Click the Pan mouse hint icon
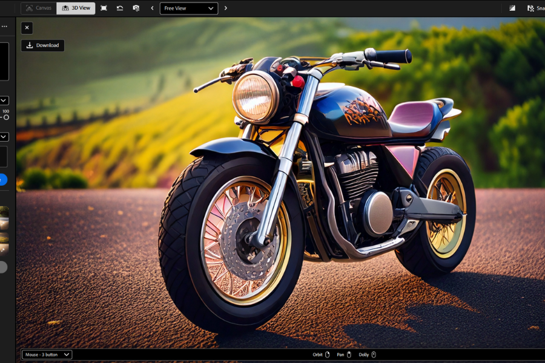Viewport: 545px width, 363px height. pos(349,355)
